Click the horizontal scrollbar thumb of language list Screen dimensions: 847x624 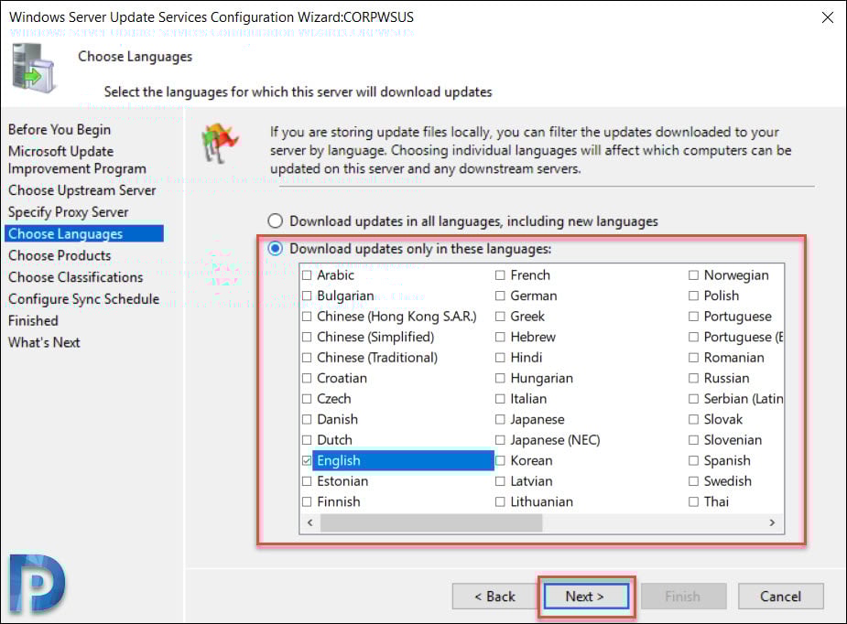pos(431,522)
